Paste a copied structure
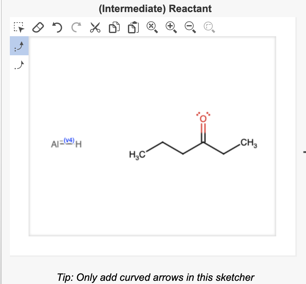Image resolution: width=306 pixels, height=284 pixels. tap(133, 27)
